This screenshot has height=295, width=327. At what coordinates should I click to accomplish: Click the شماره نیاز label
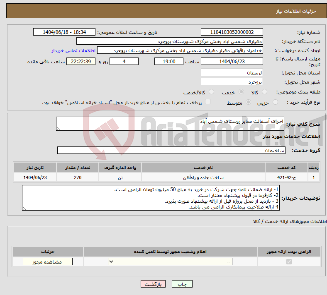point(309,32)
